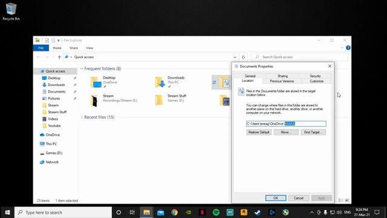
Task: Launch Mail app from taskbar
Action: (160, 213)
